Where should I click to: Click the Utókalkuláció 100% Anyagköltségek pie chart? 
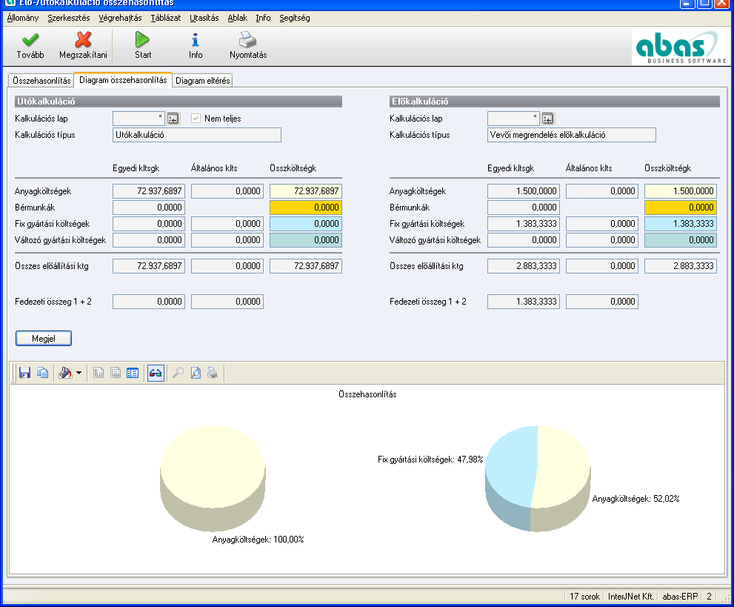tap(213, 478)
